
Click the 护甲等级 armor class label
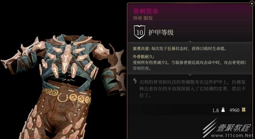tap(161, 32)
